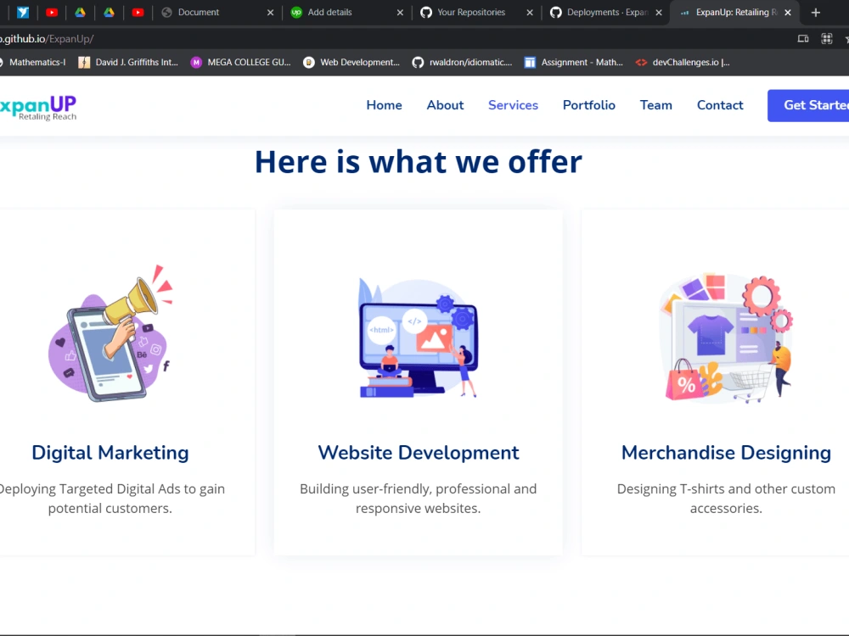Close the Your Repositories tab
Image resolution: width=849 pixels, height=636 pixels.
[x=530, y=13]
